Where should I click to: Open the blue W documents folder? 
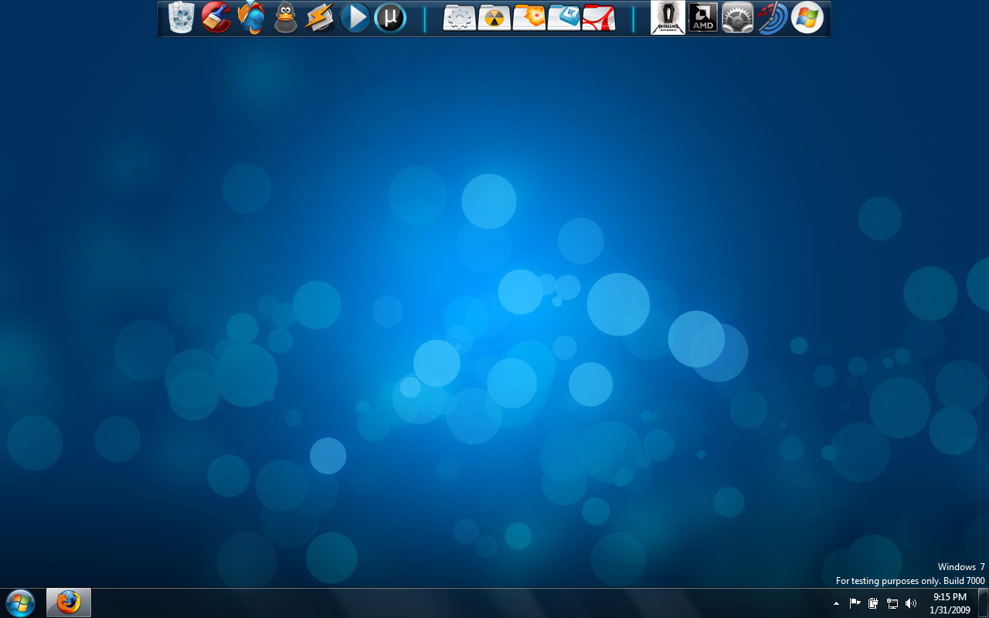coord(563,18)
